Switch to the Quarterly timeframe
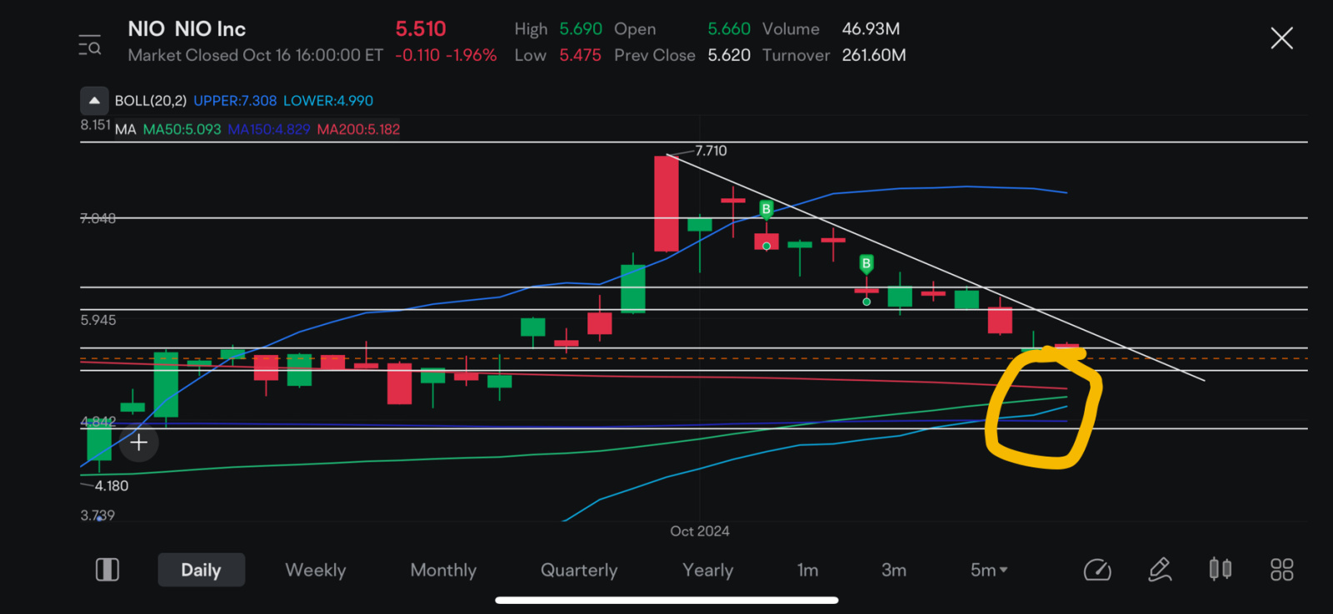Viewport: 1333px width, 614px height. (x=579, y=570)
